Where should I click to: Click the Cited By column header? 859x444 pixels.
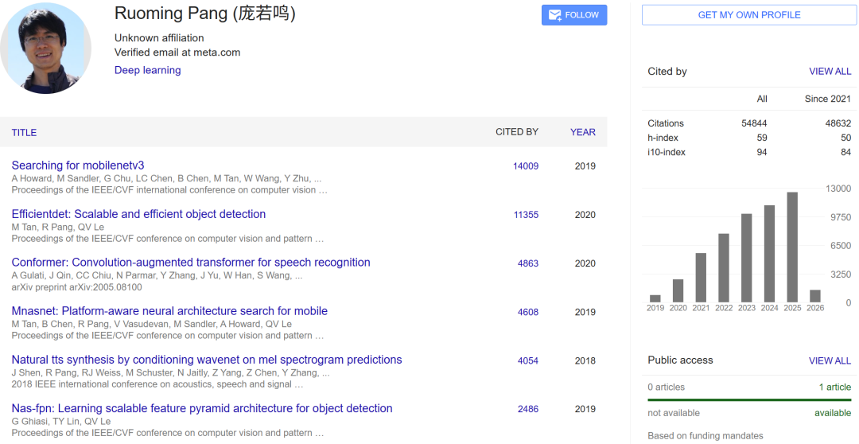click(x=516, y=132)
